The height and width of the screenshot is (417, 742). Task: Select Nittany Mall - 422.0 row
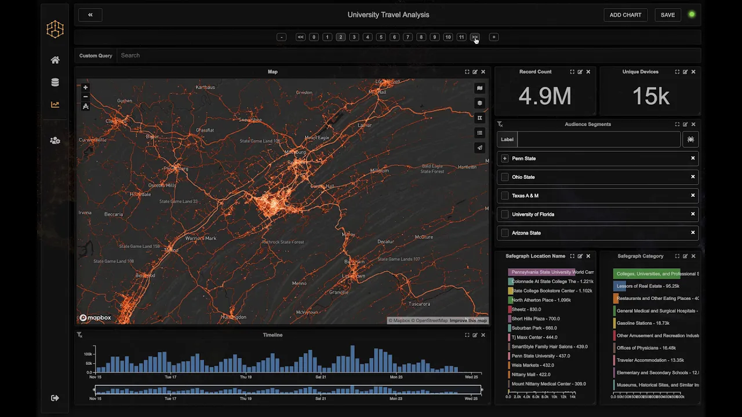530,374
